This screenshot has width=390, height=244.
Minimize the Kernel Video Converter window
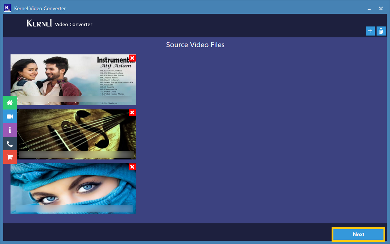point(369,9)
